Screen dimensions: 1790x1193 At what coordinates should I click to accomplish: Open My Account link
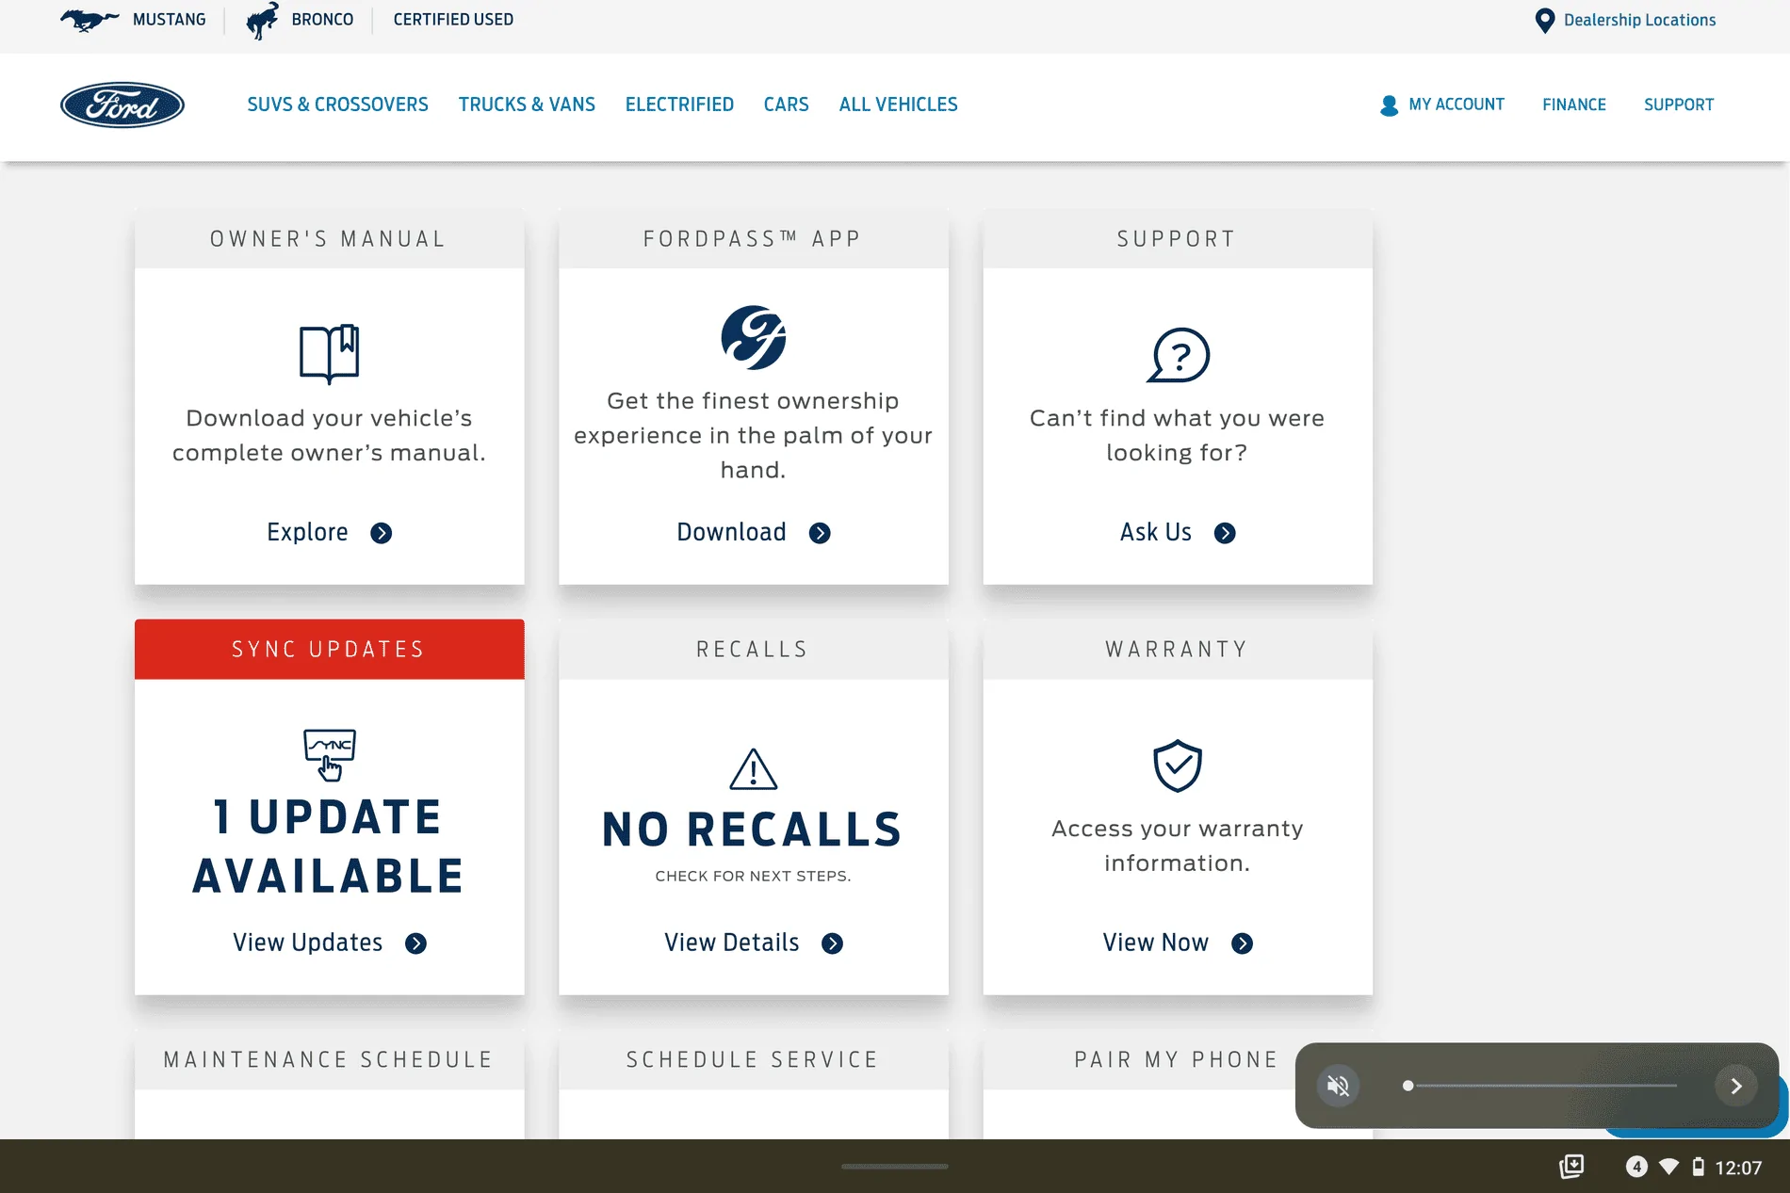[1456, 105]
